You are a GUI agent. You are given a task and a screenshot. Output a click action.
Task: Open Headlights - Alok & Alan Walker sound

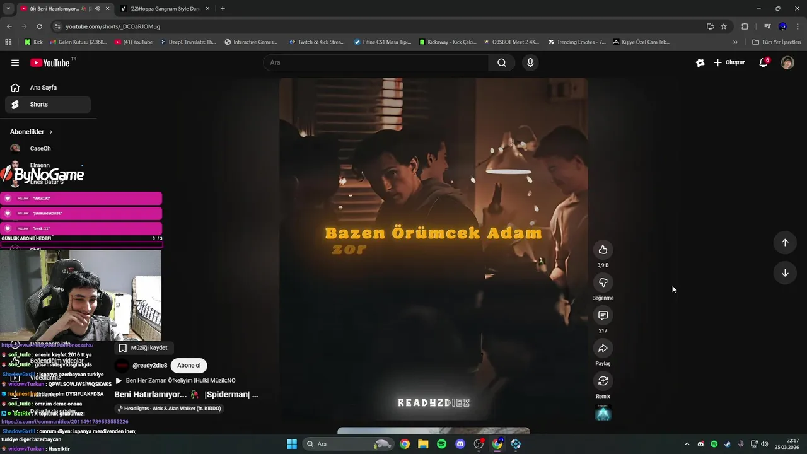point(170,409)
